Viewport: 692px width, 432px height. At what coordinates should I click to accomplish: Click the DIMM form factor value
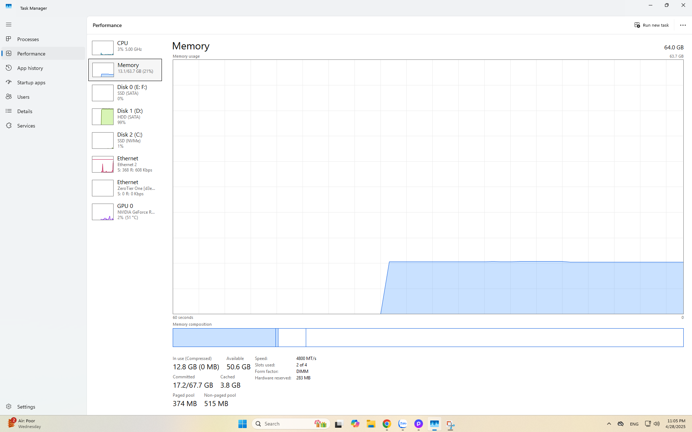[302, 371]
